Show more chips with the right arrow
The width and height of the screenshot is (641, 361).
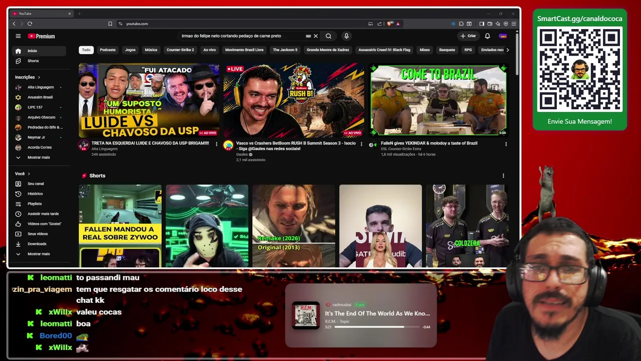(507, 50)
